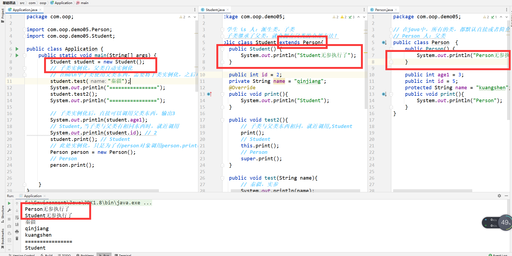The width and height of the screenshot is (512, 256).
Task: Toggle scroll to end of console
Action: click(17, 225)
